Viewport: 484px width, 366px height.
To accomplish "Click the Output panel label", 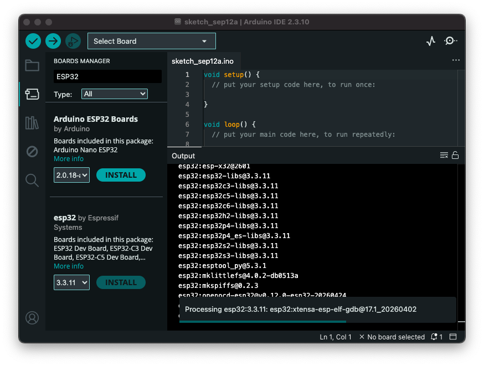I will (x=183, y=156).
